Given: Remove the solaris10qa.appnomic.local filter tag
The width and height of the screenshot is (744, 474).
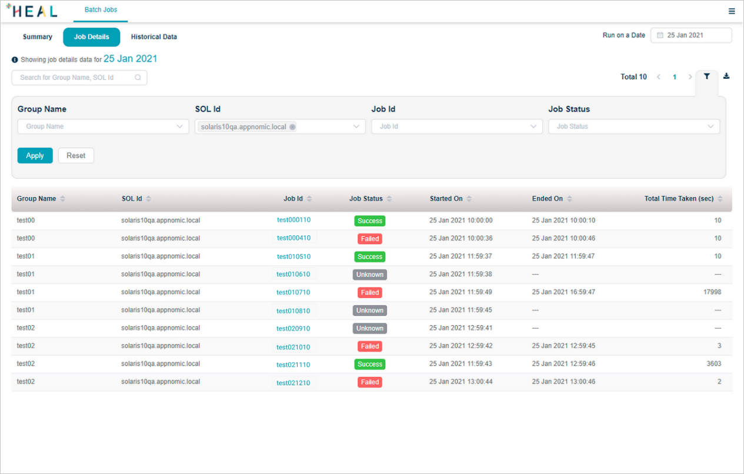Looking at the screenshot, I should point(292,127).
